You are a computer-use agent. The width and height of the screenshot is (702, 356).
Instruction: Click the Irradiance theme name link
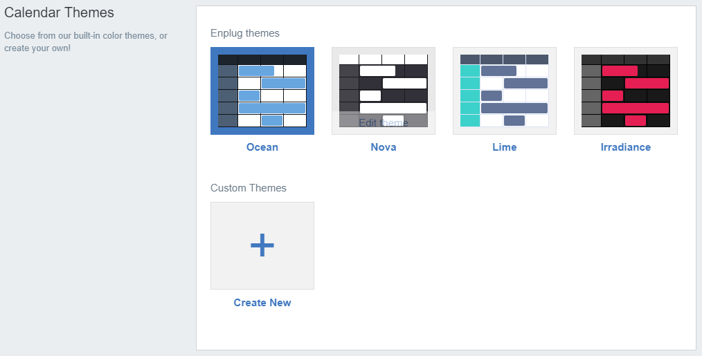[625, 147]
